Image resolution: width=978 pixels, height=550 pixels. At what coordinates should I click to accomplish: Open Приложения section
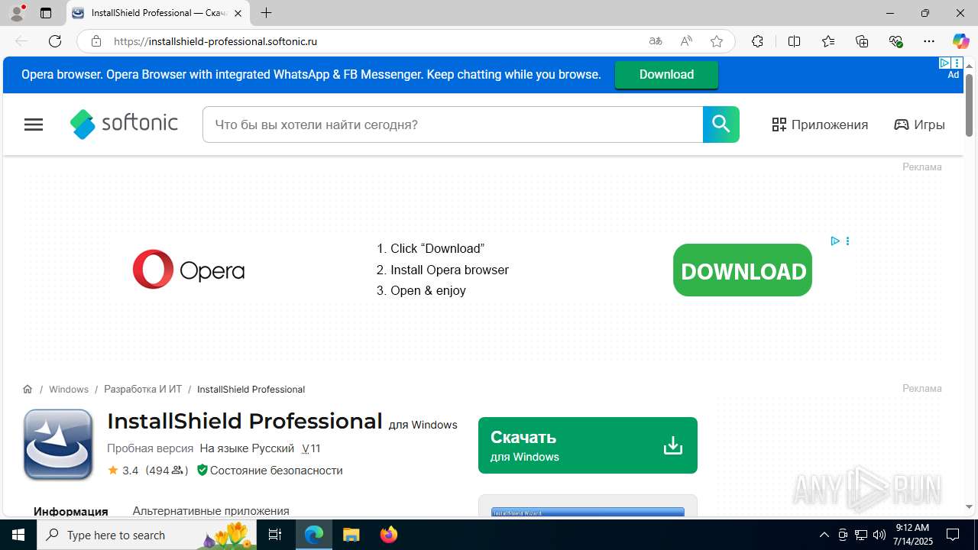820,125
